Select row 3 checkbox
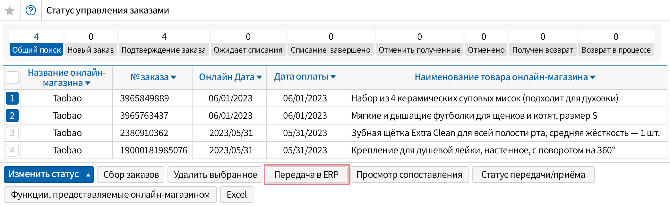The height and width of the screenshot is (206, 670). point(12,133)
